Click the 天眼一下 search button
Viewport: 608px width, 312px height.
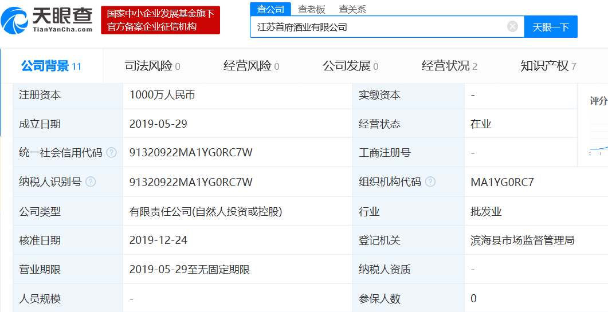[x=551, y=27]
